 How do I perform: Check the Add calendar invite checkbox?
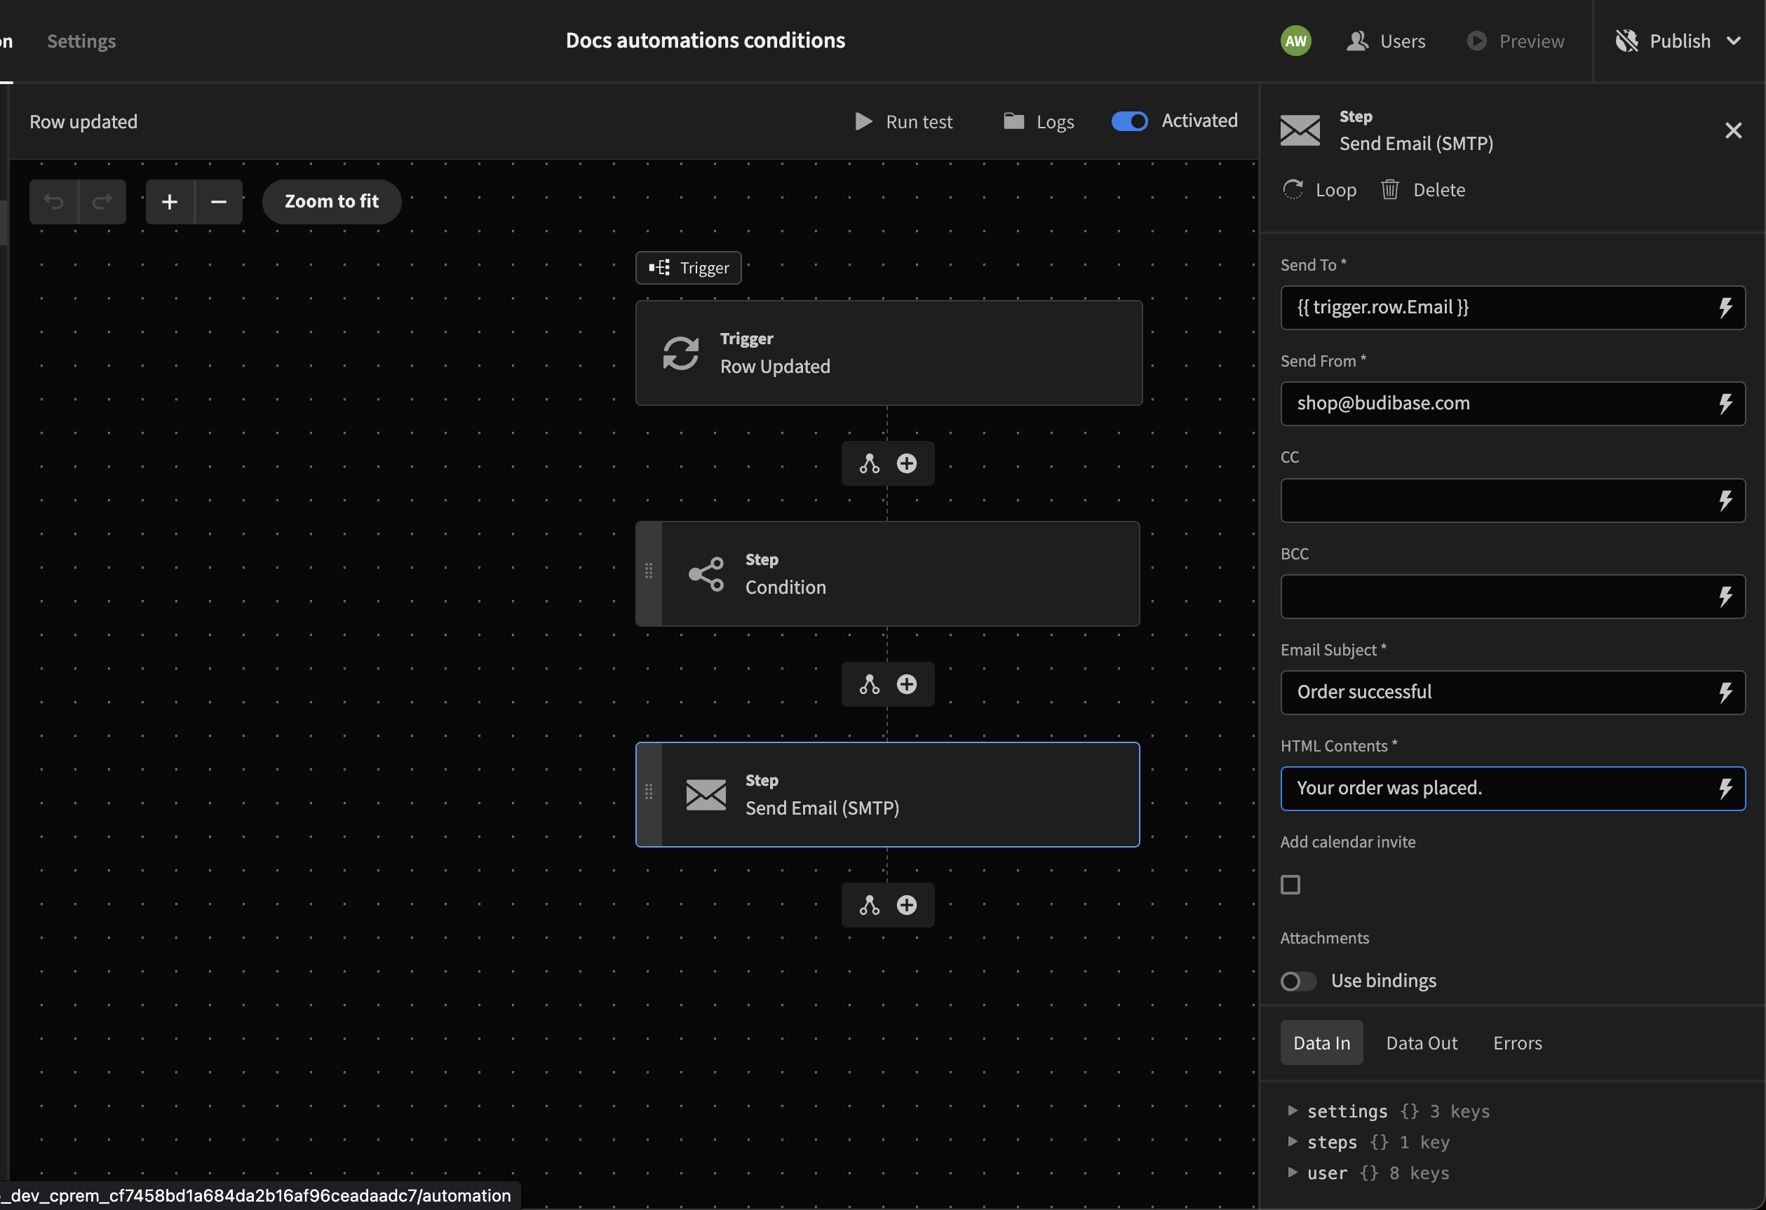coord(1290,885)
